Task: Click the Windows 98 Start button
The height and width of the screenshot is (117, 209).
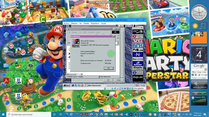Action: pyautogui.click(x=67, y=85)
